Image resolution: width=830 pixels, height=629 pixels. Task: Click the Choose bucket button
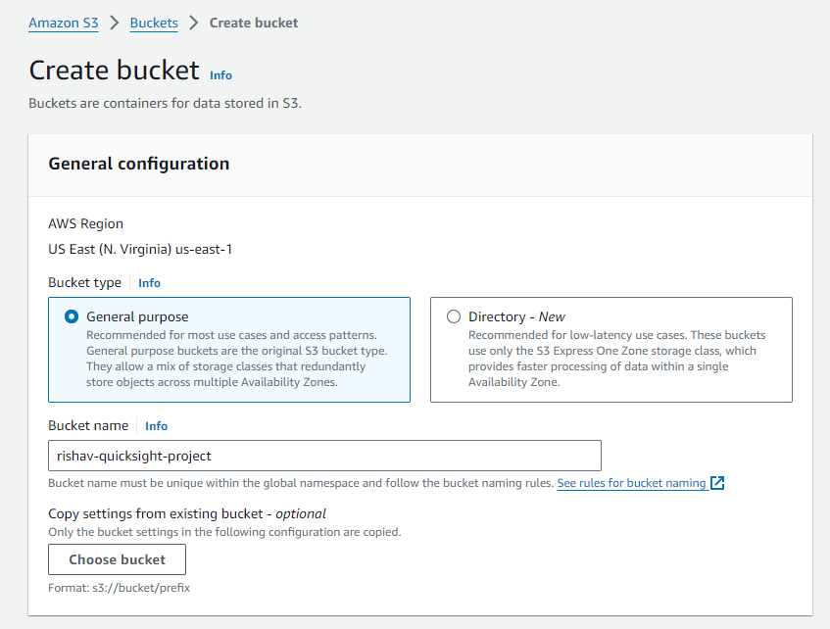[117, 559]
